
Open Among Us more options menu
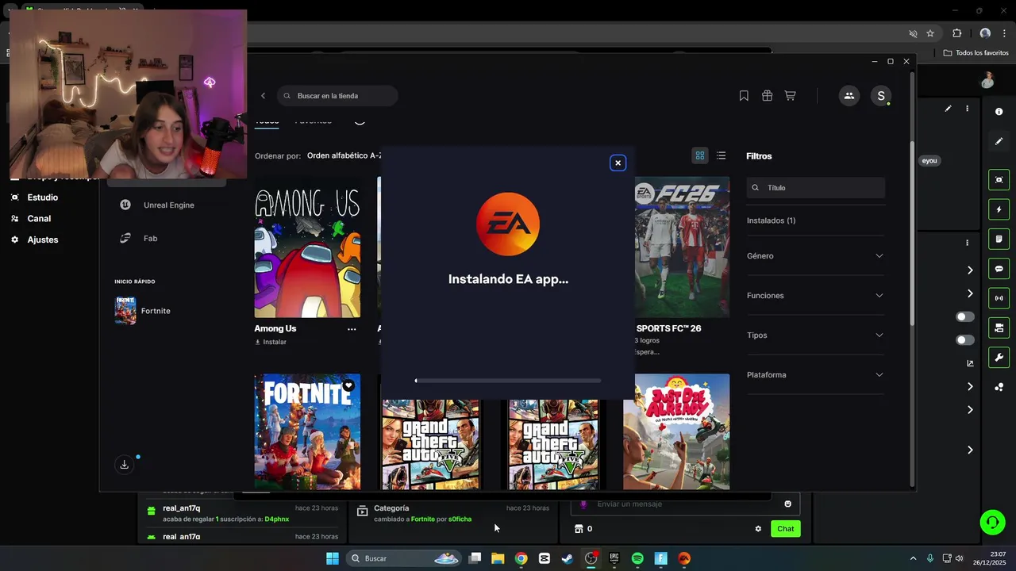(352, 329)
